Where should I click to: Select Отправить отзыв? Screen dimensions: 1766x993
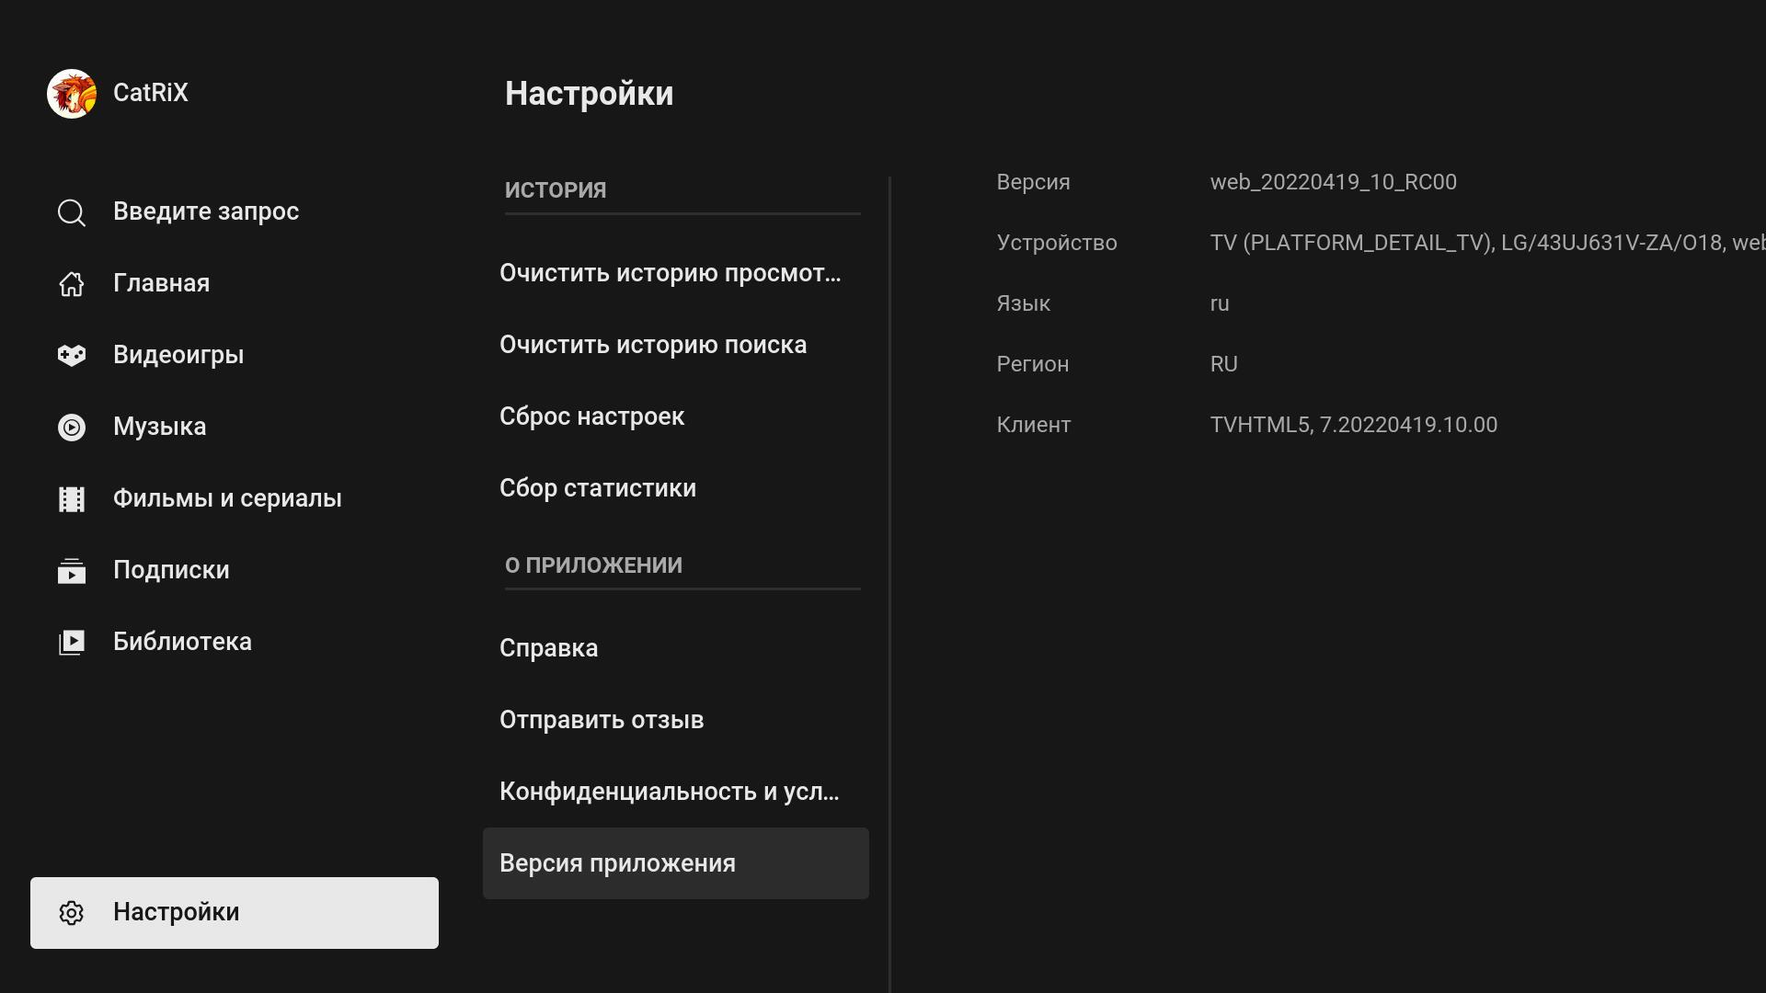pyautogui.click(x=602, y=720)
